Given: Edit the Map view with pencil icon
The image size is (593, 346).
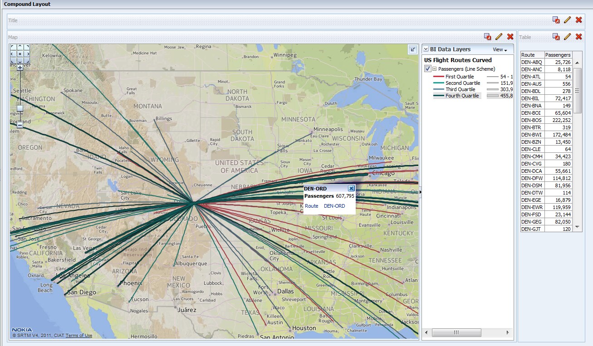Looking at the screenshot, I should click(x=499, y=37).
